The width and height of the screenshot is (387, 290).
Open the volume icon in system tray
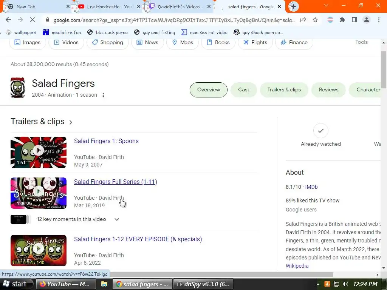coord(345,284)
